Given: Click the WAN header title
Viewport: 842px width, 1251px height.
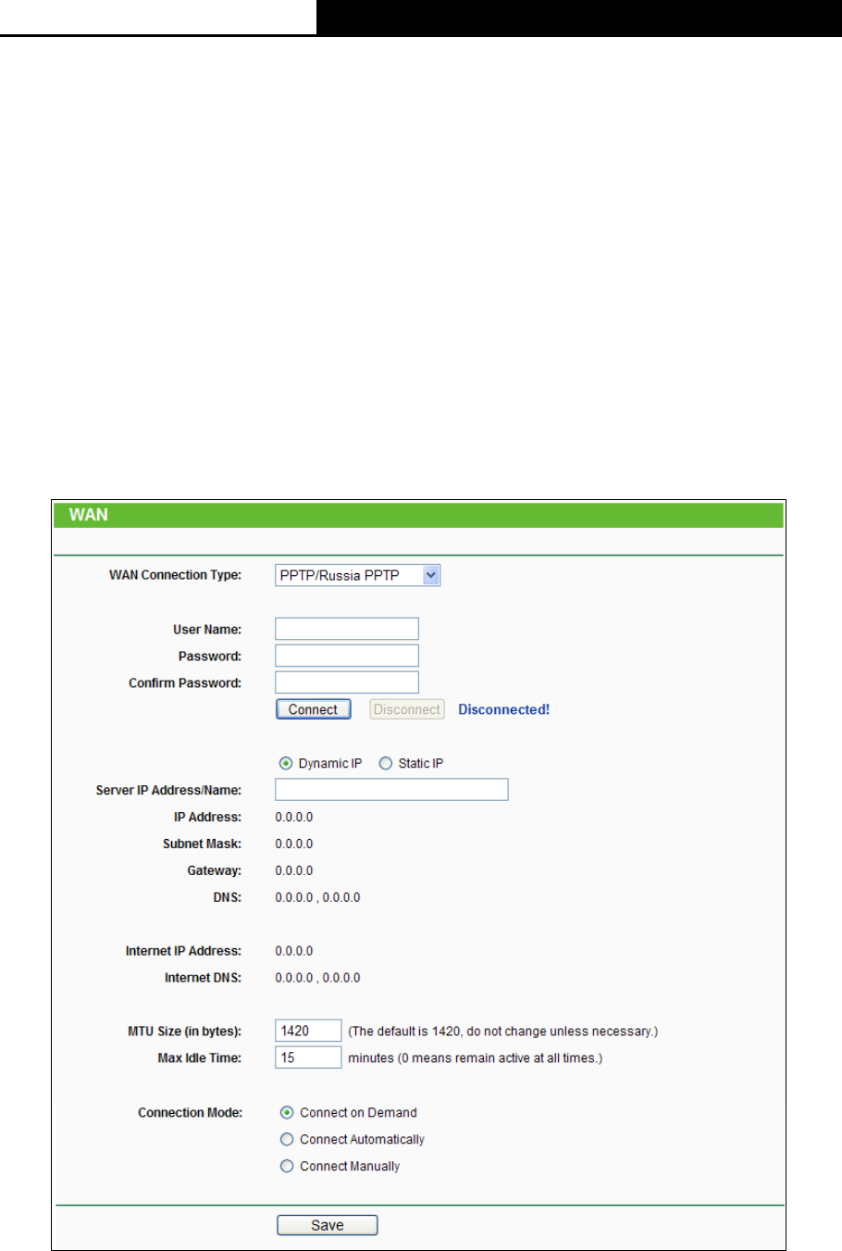Looking at the screenshot, I should [89, 515].
